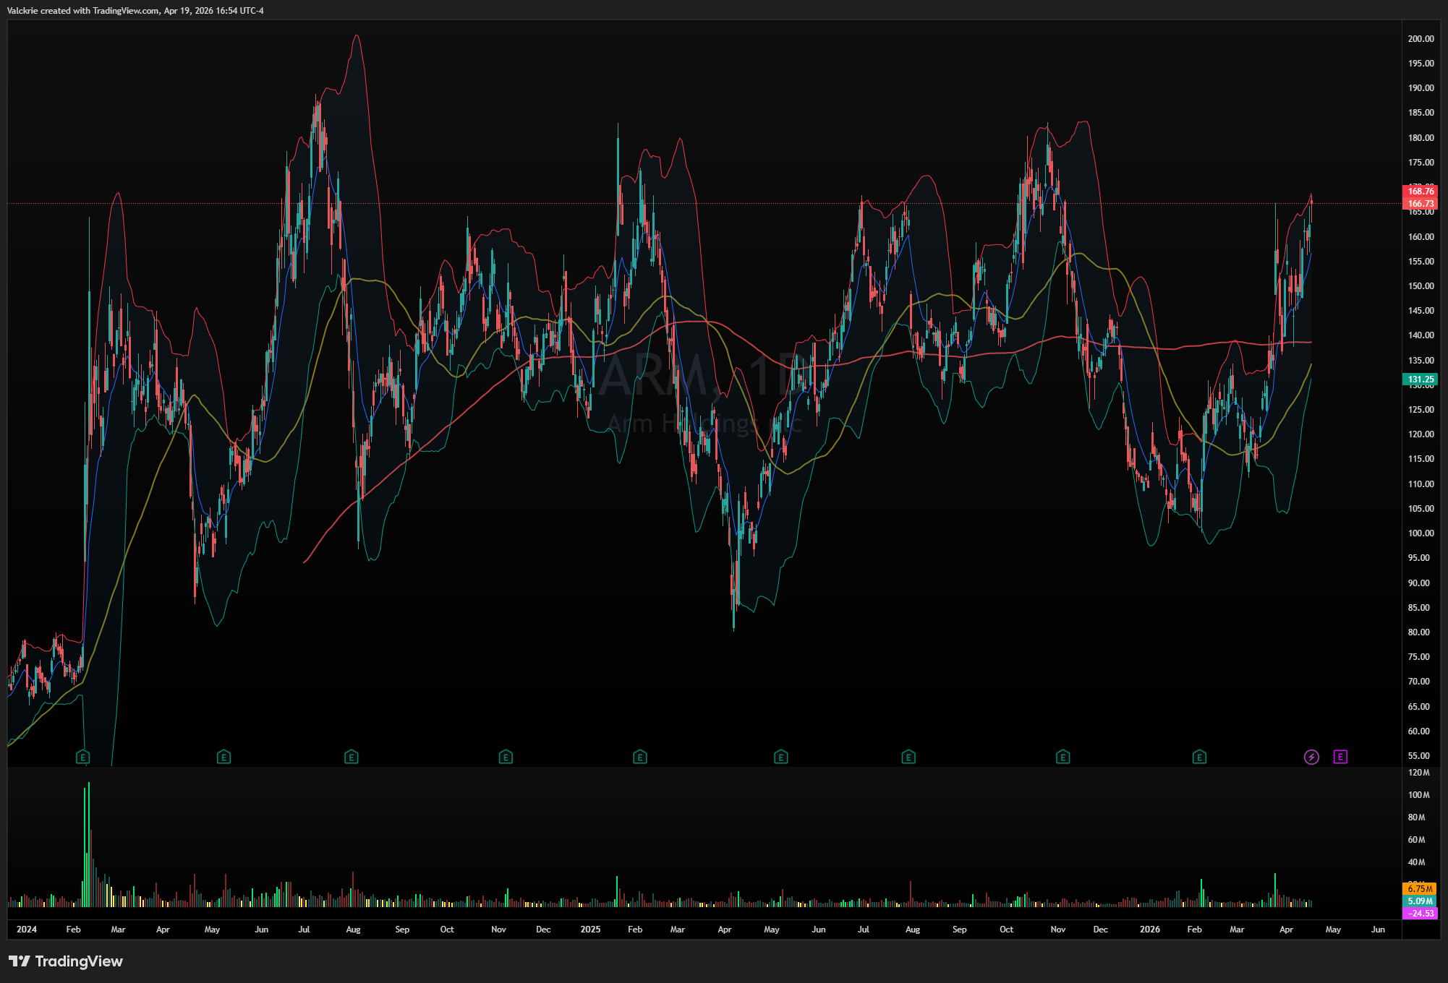Click the teal 5.09M volume label
1448x983 pixels.
tap(1420, 901)
